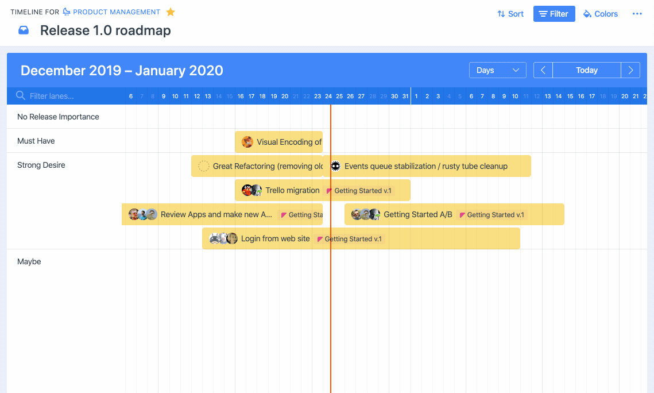Open the Sort options
Image resolution: width=654 pixels, height=393 pixels.
(x=510, y=13)
